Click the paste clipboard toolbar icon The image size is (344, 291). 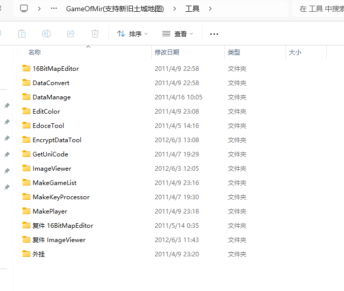point(22,34)
